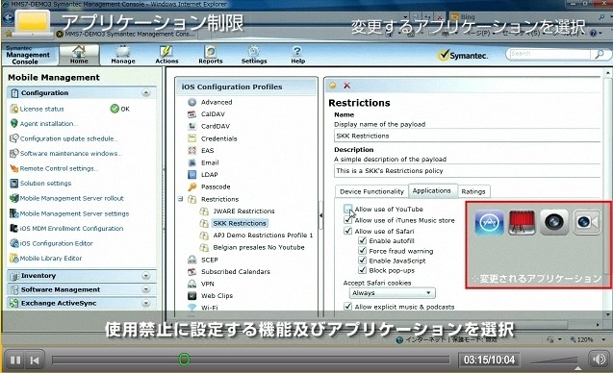Open the Manage menu icon
The width and height of the screenshot is (613, 373).
click(123, 55)
